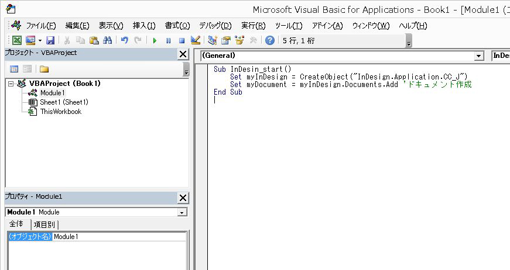Click the Cut scissors icon
This screenshot has height=270, width=510.
tap(67, 40)
